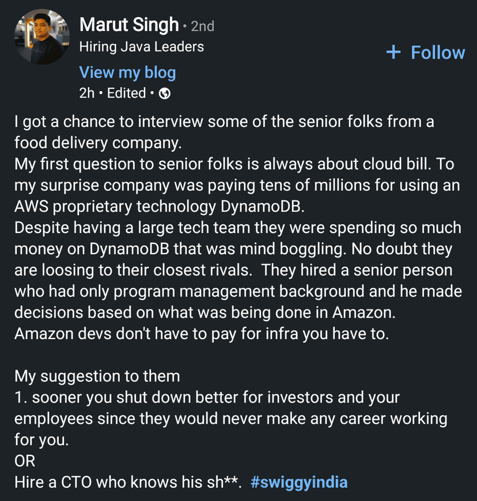Click the Hiring Java Leaders headline
The image size is (477, 501).
pos(141,47)
